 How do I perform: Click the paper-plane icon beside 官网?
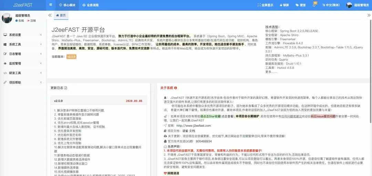[x=165, y=126]
